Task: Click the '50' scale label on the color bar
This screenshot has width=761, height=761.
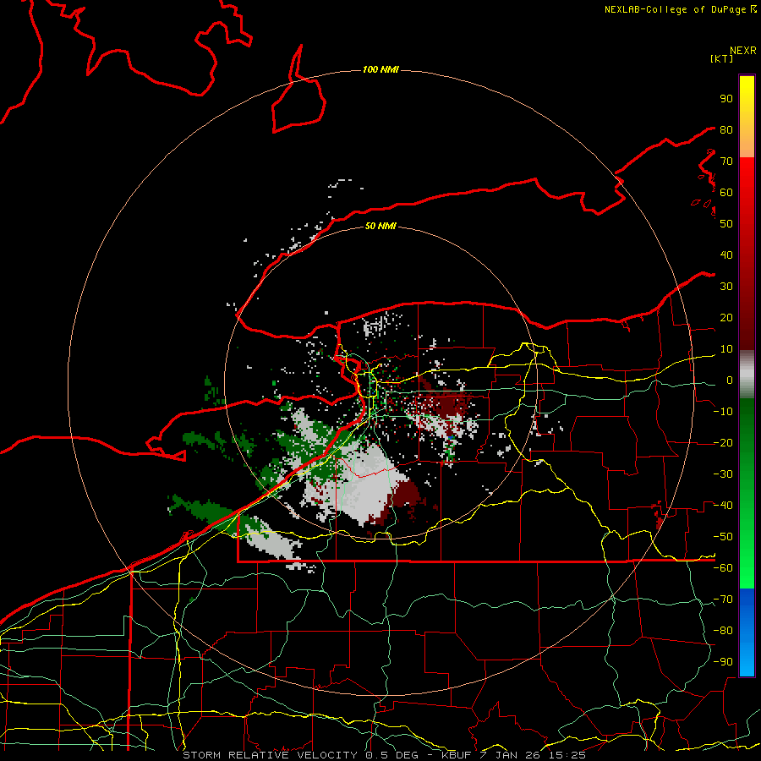Action: pyautogui.click(x=726, y=224)
